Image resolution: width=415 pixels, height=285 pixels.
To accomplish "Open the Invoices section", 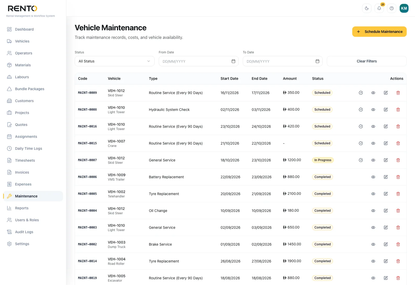I will point(33,172).
